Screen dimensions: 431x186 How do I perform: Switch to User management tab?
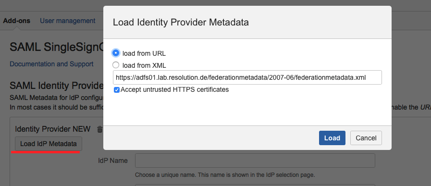click(x=68, y=21)
